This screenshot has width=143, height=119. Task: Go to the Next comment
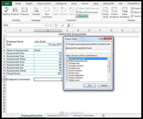coord(71,11)
